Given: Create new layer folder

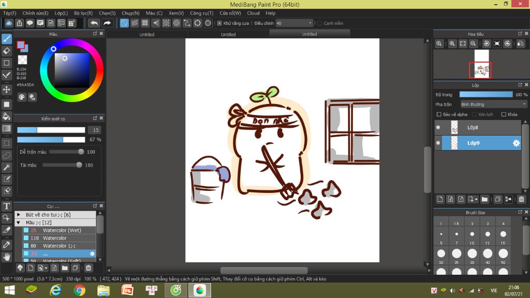Looking at the screenshot, I should pyautogui.click(x=484, y=199).
